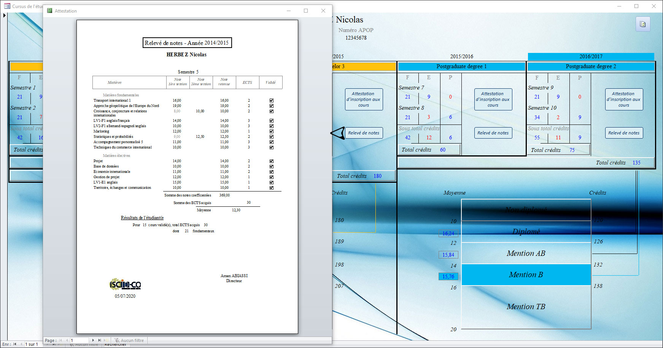Minimize the Attestation window
The width and height of the screenshot is (663, 348).
[289, 11]
